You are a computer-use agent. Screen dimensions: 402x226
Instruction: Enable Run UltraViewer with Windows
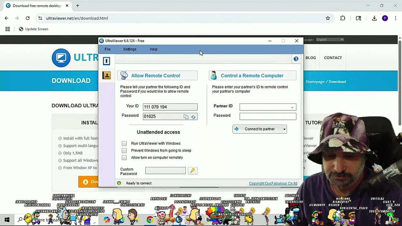coord(124,143)
